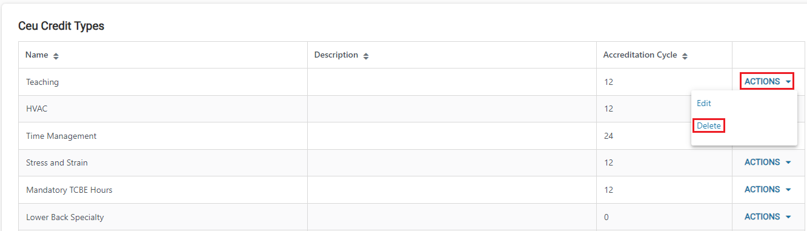Click the Lower Back Specialty cell
Viewport: 807px width, 231px height.
pyautogui.click(x=163, y=216)
